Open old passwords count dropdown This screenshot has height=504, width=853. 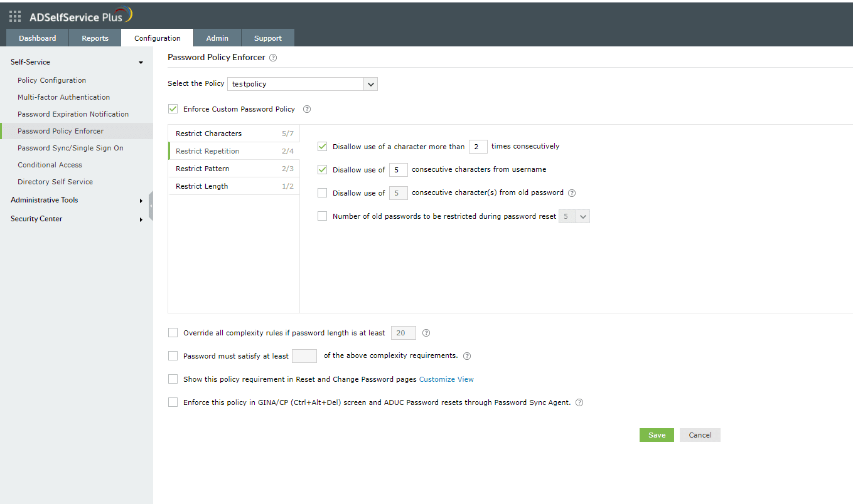point(582,216)
